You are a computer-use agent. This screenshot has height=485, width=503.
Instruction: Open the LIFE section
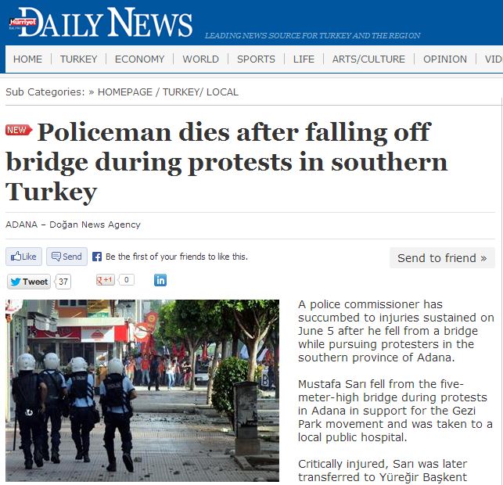pyautogui.click(x=304, y=59)
